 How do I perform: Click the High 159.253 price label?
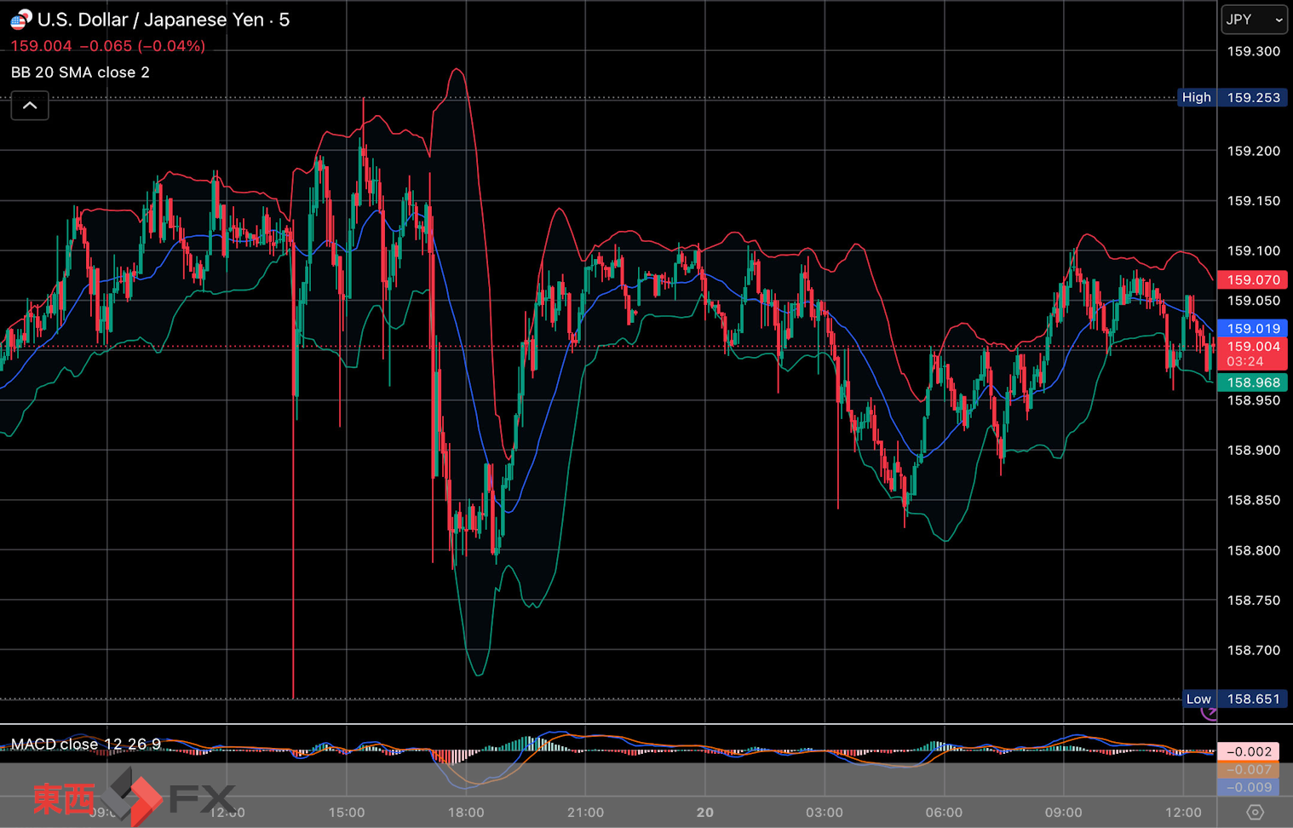(x=1232, y=97)
